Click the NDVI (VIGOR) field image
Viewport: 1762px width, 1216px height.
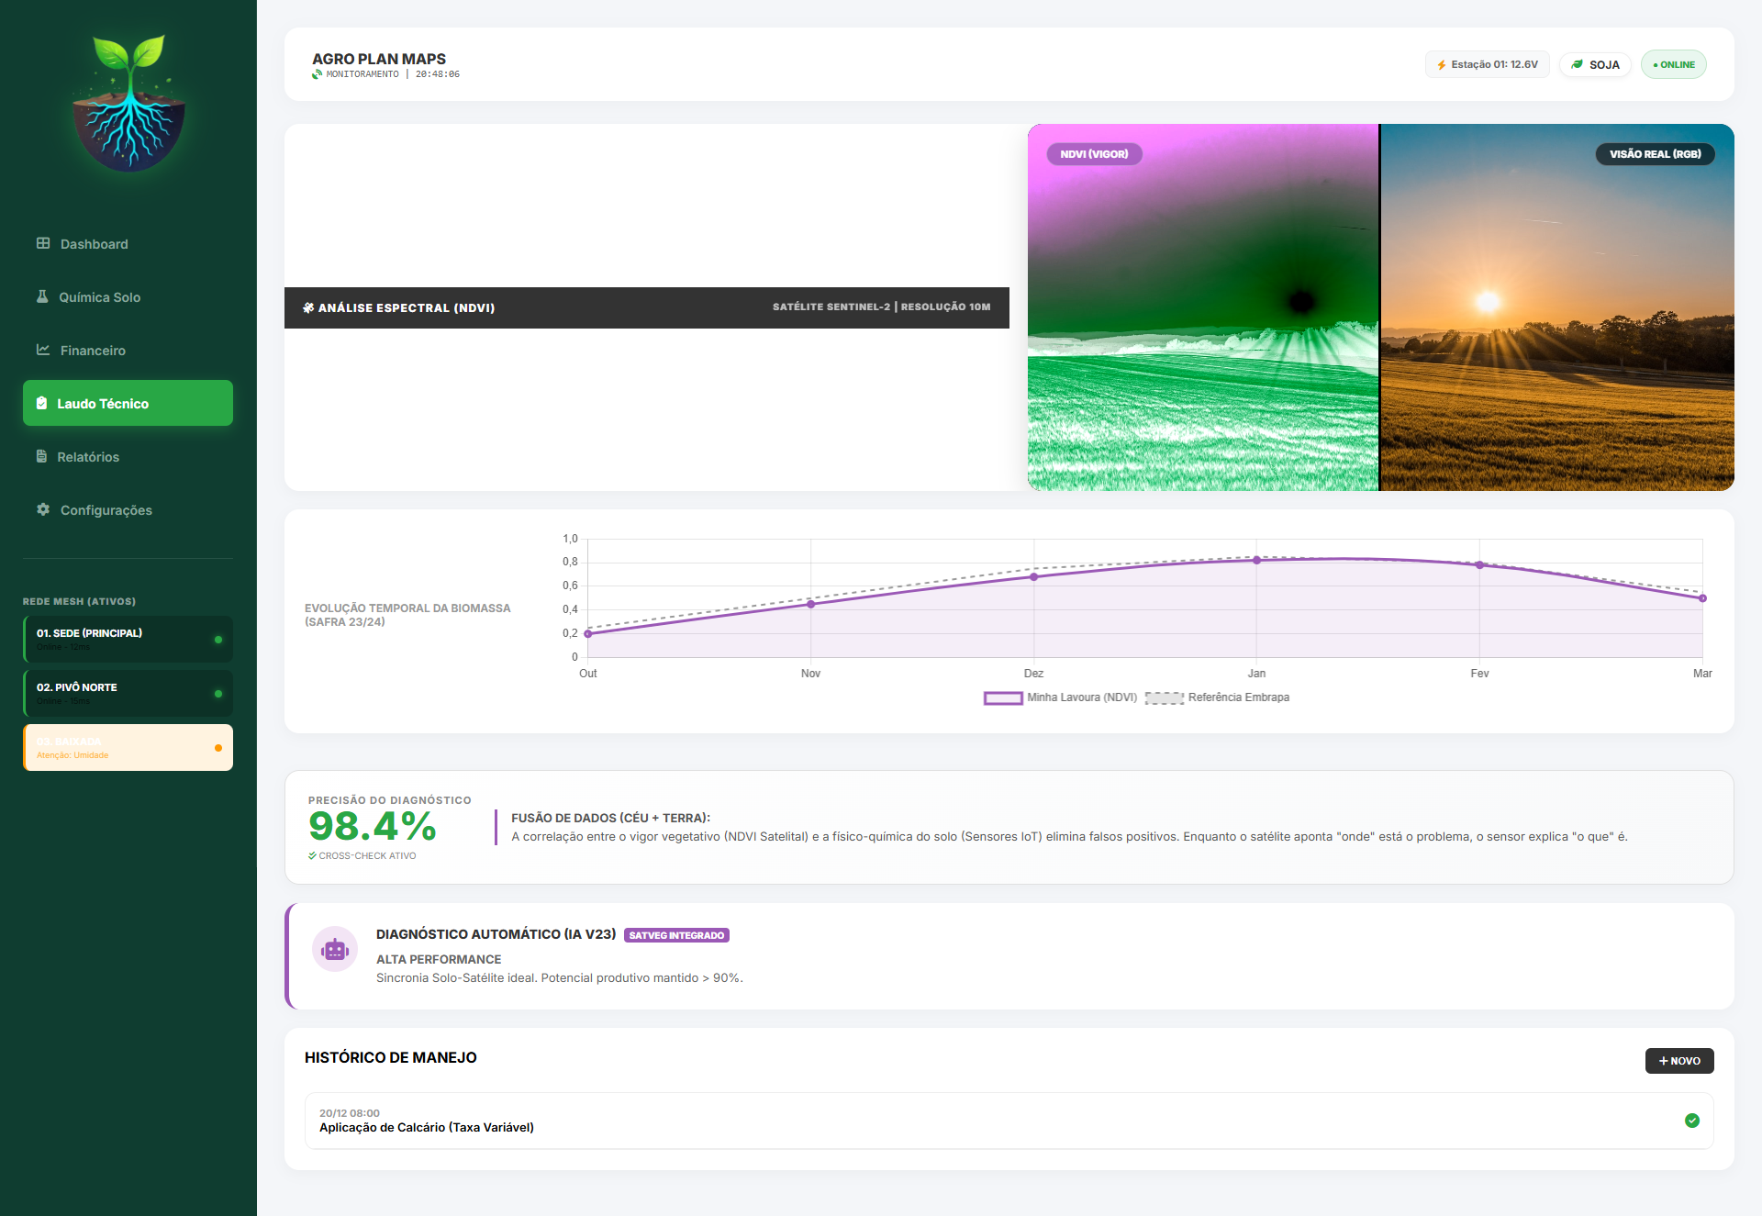point(1203,307)
